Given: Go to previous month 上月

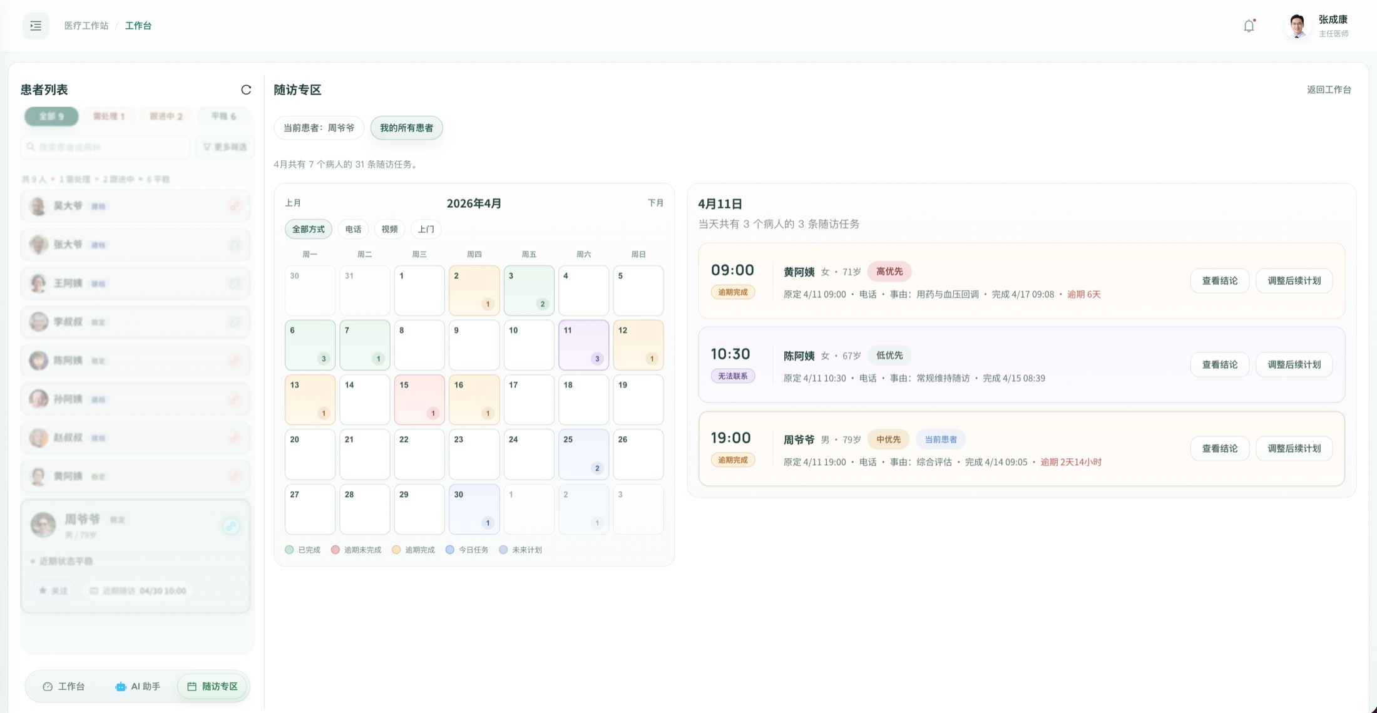Looking at the screenshot, I should click(293, 203).
